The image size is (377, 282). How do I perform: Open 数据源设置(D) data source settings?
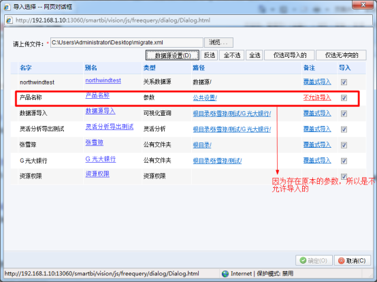click(172, 55)
